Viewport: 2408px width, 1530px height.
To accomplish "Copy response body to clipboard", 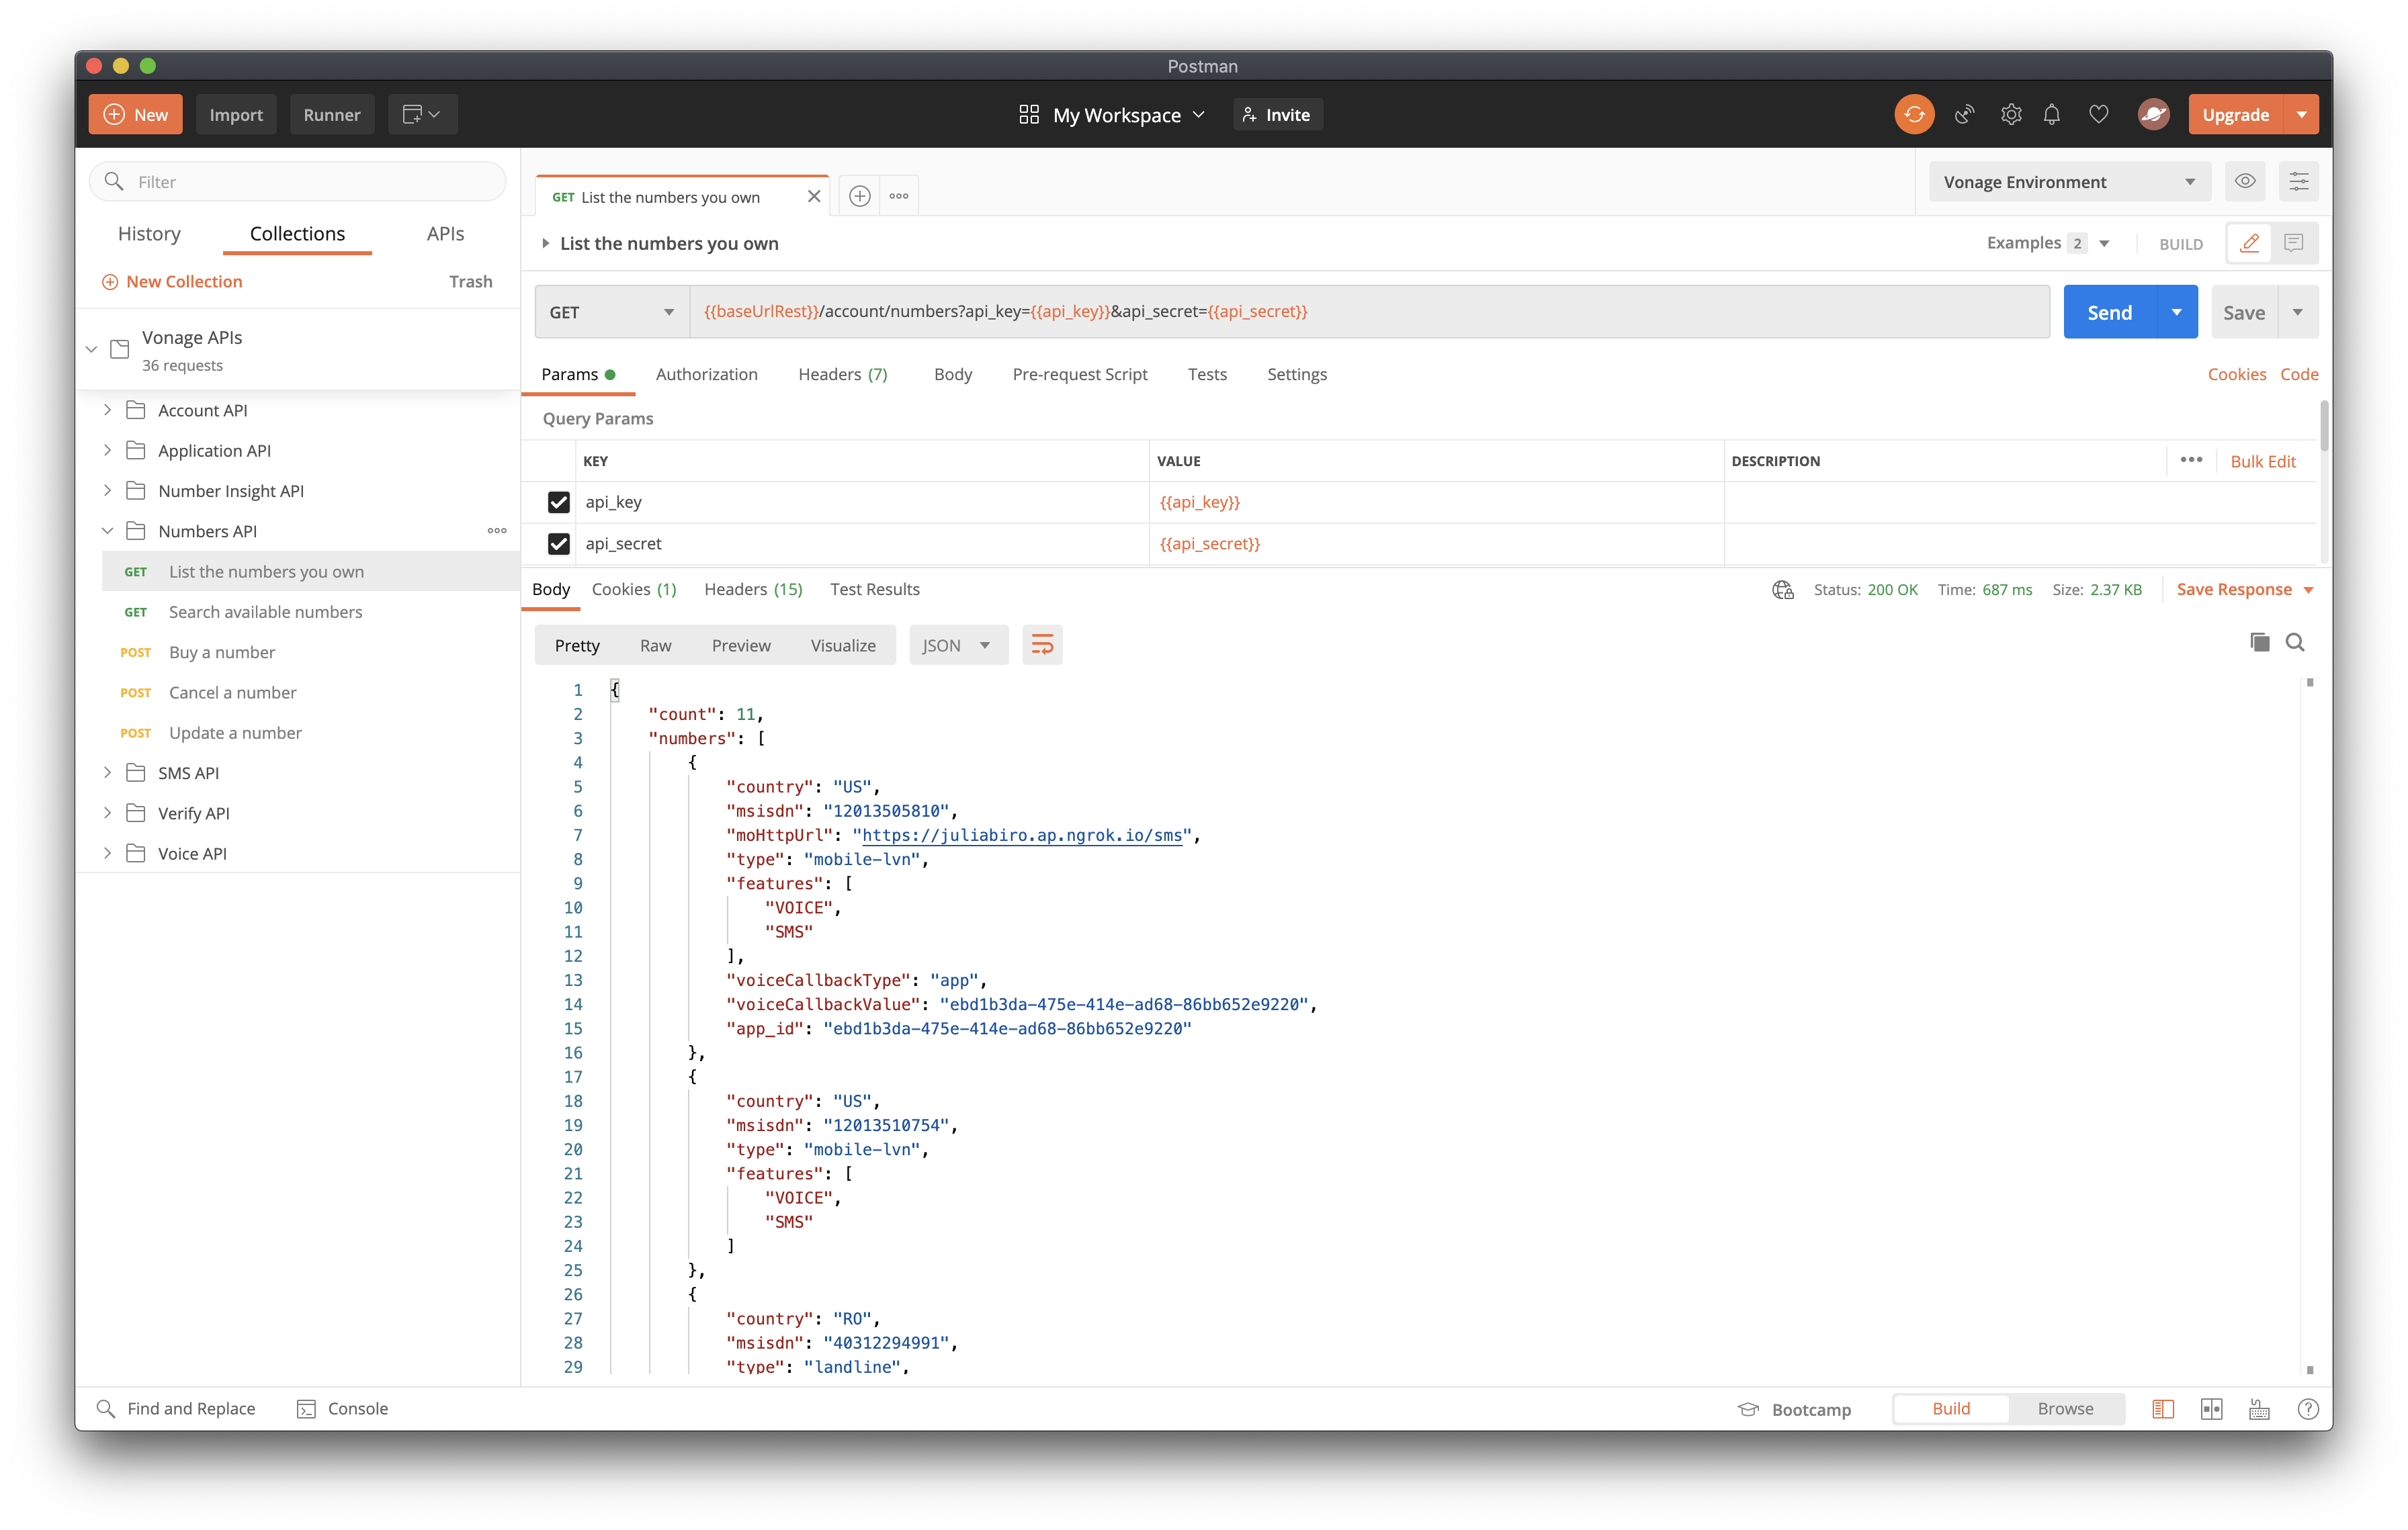I will [x=2259, y=643].
